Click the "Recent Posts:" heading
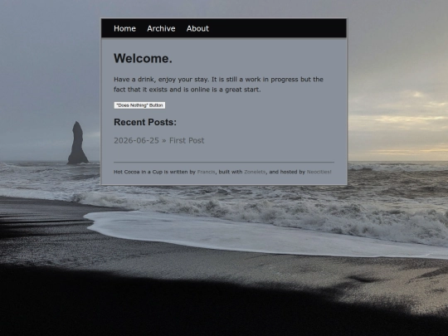This screenshot has height=336, width=448. 145,122
